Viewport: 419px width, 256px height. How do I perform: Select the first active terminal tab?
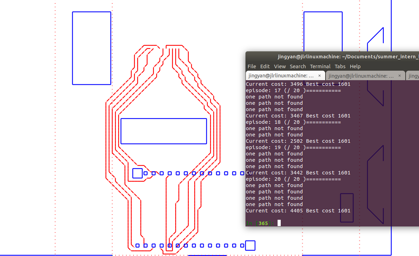[x=281, y=76]
